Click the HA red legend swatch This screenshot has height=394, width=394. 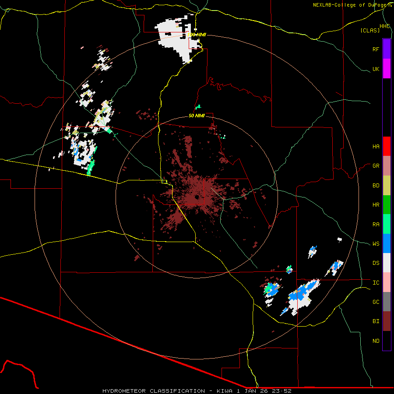387,146
